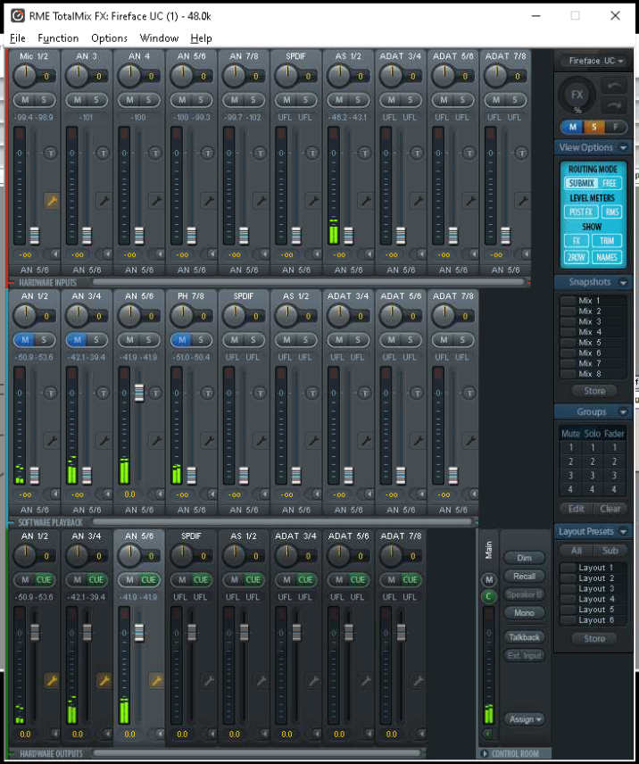Expand the arrow under AN 5/6 hardware output fader

tap(159, 734)
